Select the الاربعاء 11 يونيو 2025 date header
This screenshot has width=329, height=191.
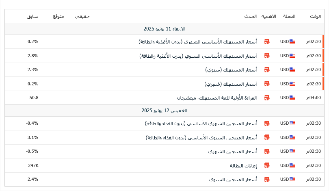point(164,29)
